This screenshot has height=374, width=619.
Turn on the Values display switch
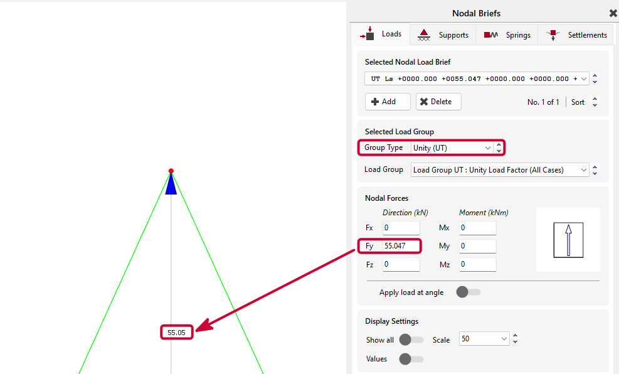point(411,358)
